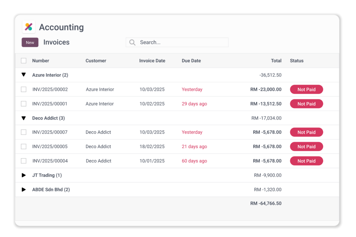The width and height of the screenshot is (356, 237).
Task: Click Not Paid badge for INV/2025/00002
Action: [306, 90]
